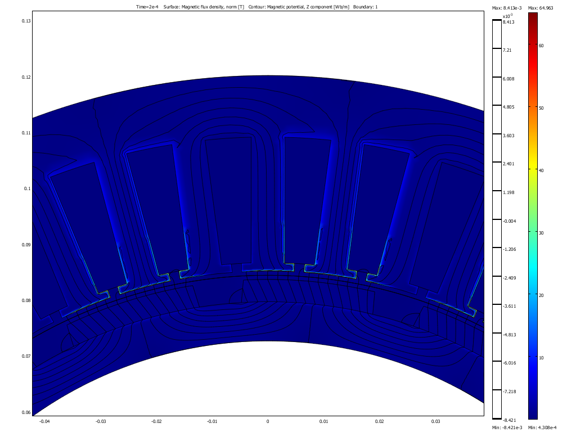Click the 0.1 tick label on the vertical axis
Image resolution: width=576 pixels, height=432 pixels.
(x=27, y=188)
